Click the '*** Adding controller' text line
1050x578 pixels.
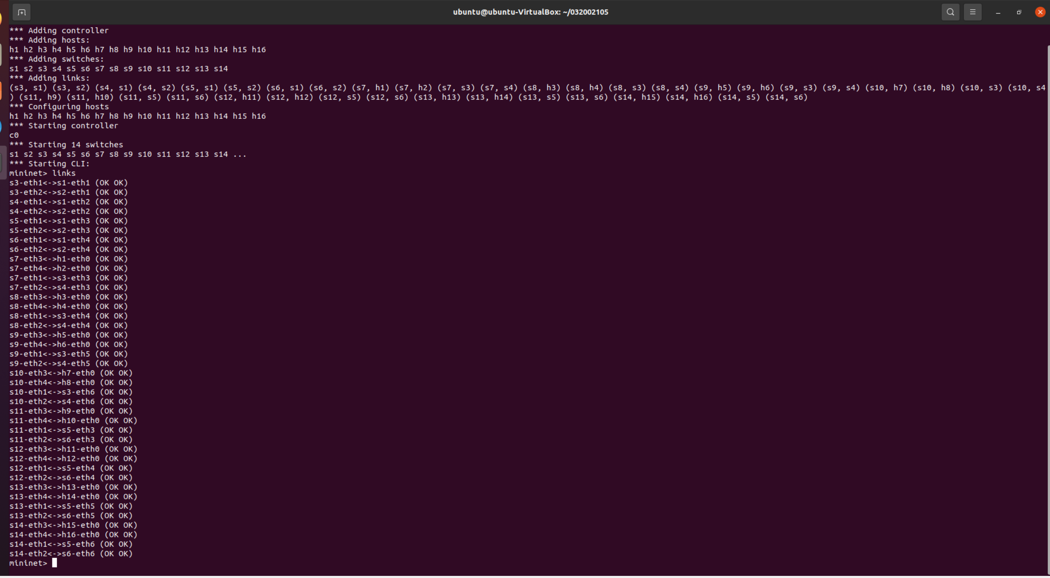[x=59, y=30]
